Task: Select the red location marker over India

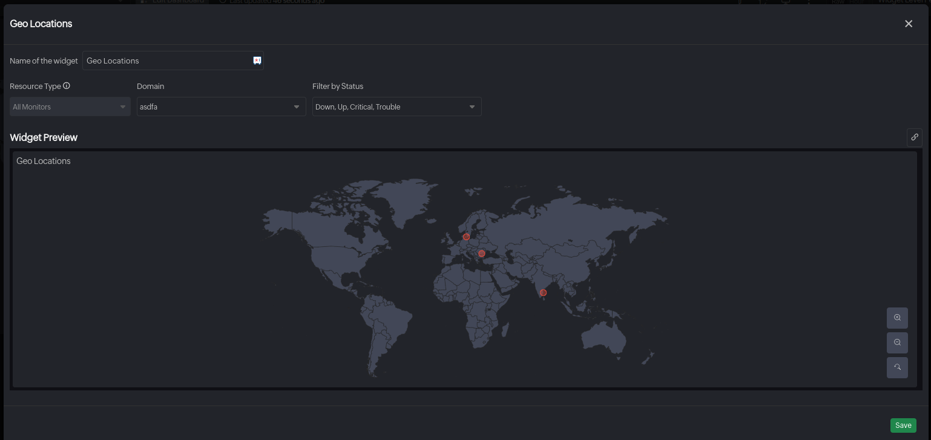Action: click(542, 292)
